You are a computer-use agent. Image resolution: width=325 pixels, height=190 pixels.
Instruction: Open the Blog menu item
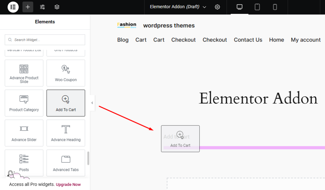point(123,40)
